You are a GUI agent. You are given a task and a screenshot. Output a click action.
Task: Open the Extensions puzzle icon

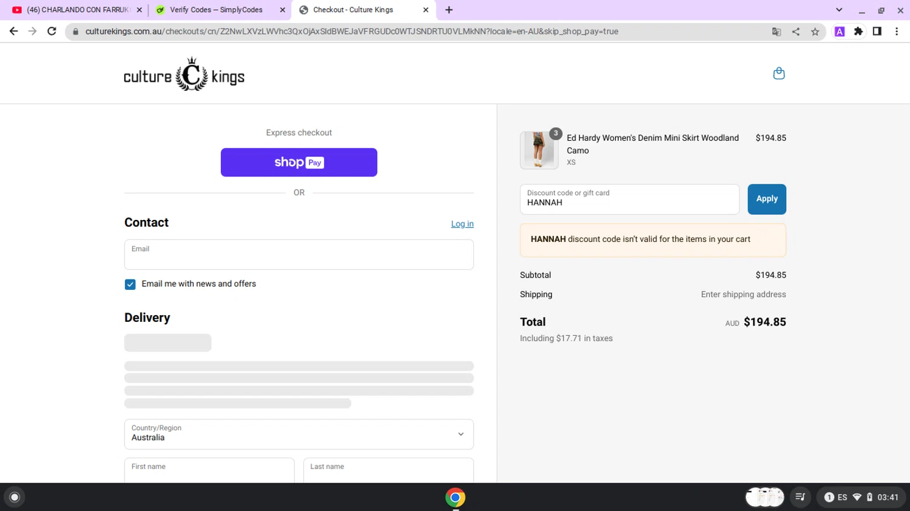pyautogui.click(x=858, y=32)
